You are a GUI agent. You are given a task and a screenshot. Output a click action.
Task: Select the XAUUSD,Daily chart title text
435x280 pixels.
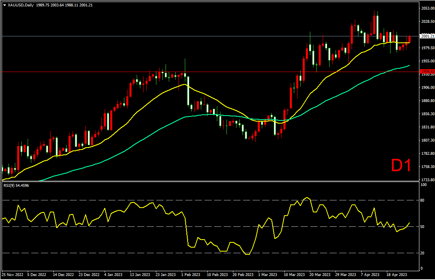point(21,5)
